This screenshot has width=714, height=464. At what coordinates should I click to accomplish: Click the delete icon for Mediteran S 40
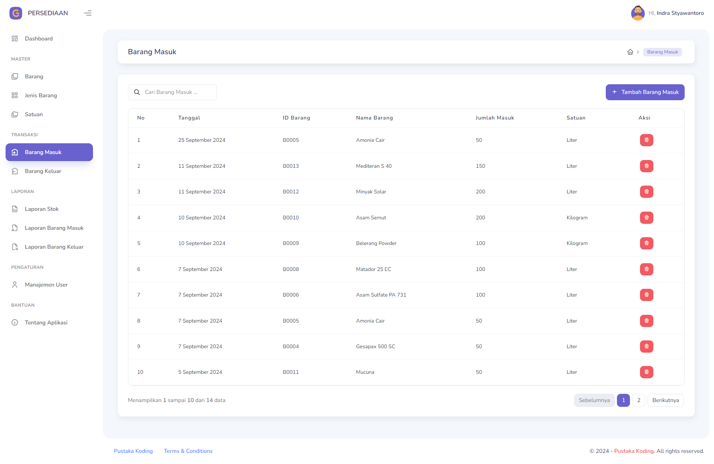[645, 166]
